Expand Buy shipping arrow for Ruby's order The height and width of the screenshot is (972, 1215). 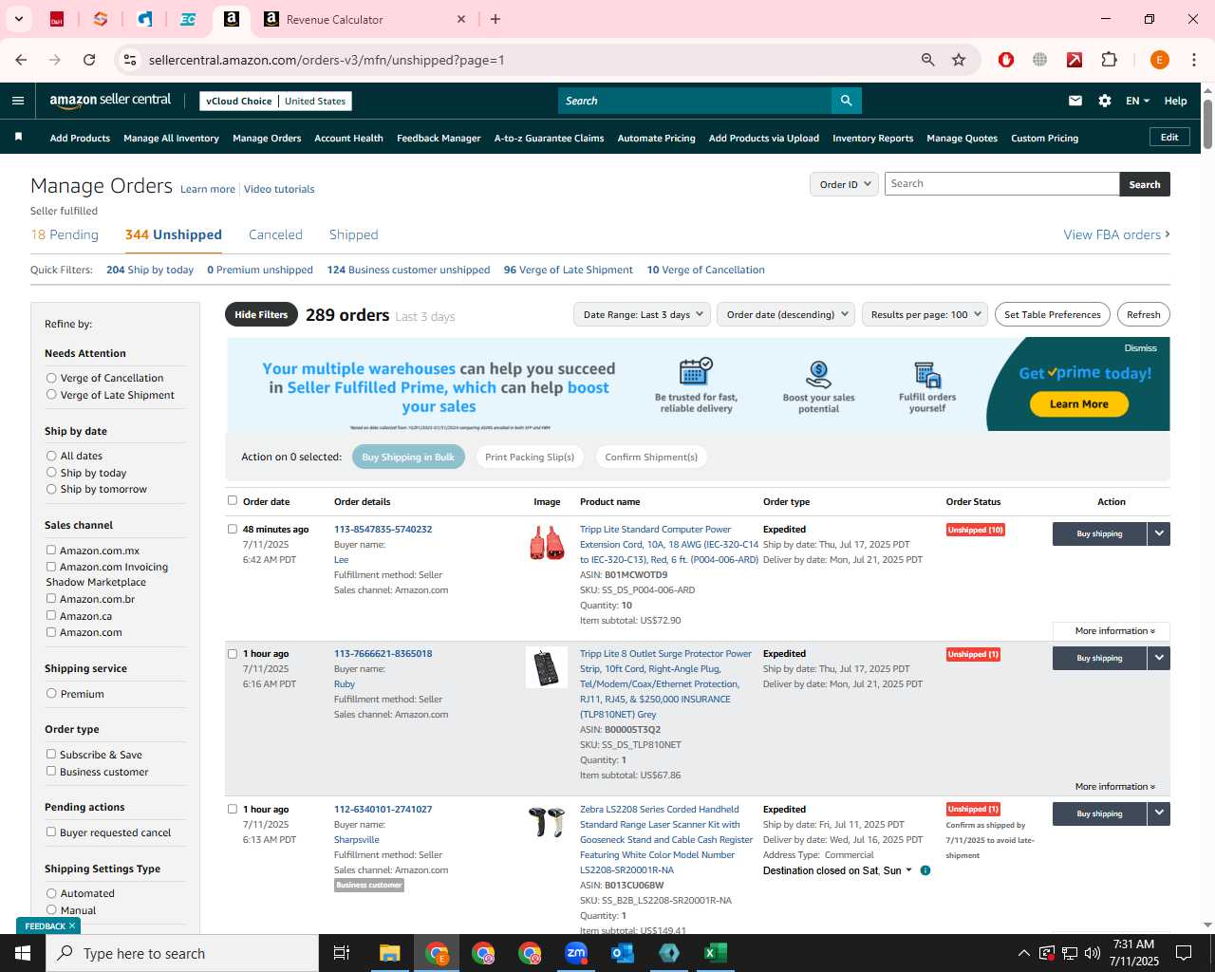tap(1159, 658)
